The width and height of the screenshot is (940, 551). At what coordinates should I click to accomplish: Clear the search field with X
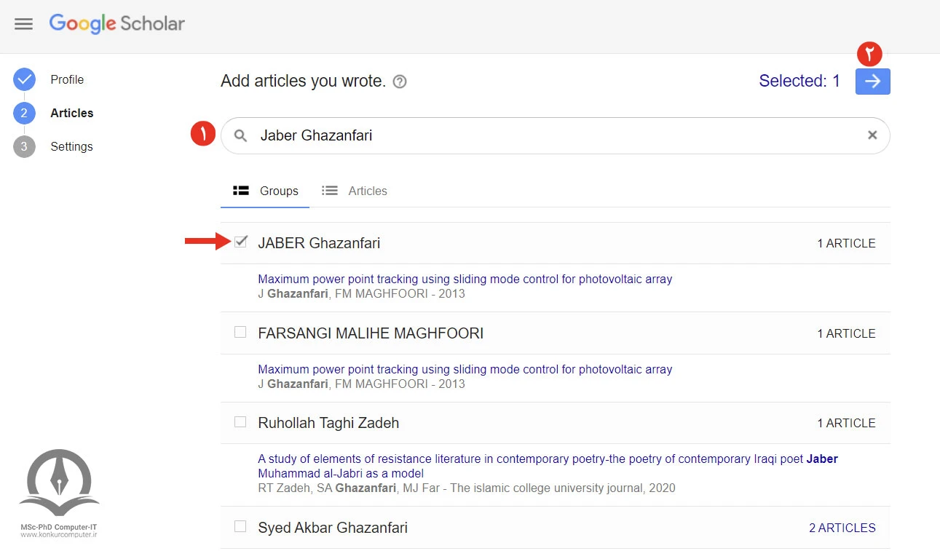coord(872,135)
